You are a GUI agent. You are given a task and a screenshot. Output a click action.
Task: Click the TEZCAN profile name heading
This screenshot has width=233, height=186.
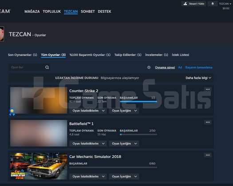20,35
